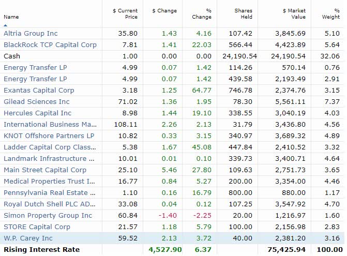The image size is (347, 256).
Task: Open Gilead Sciences Inc details
Action: [x=36, y=101]
